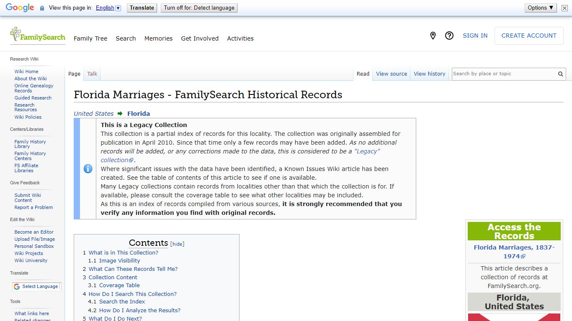Click the SIGN IN link
This screenshot has height=321, width=572.
tap(475, 36)
